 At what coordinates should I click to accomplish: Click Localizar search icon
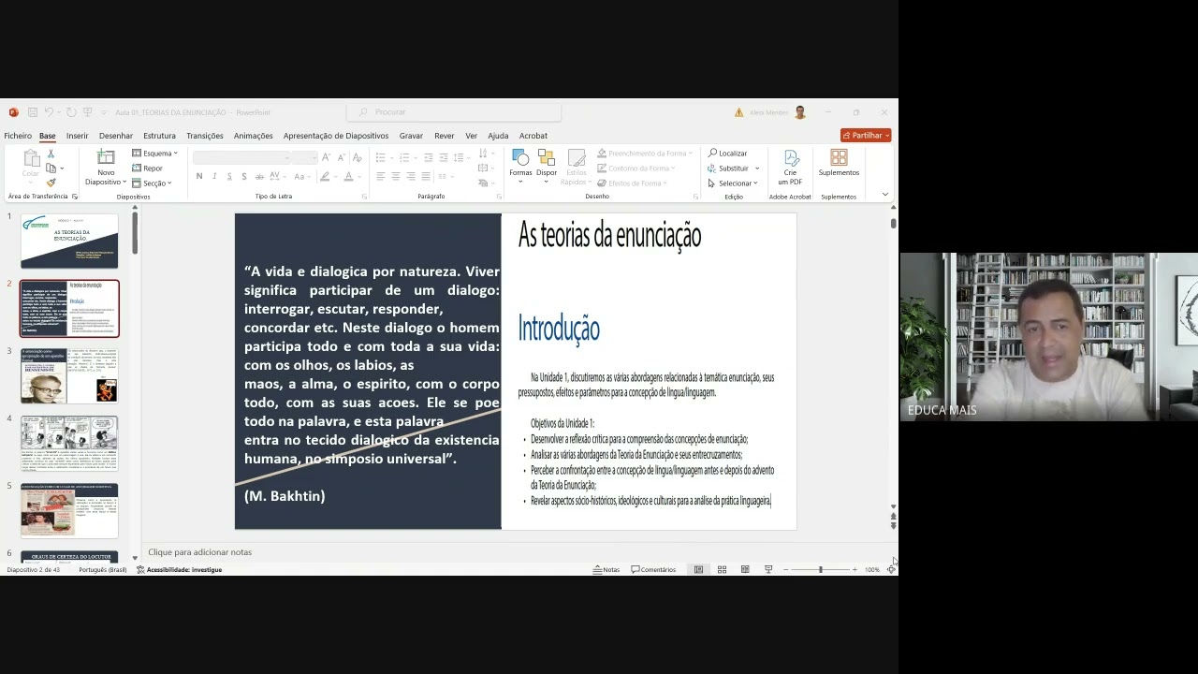click(727, 154)
